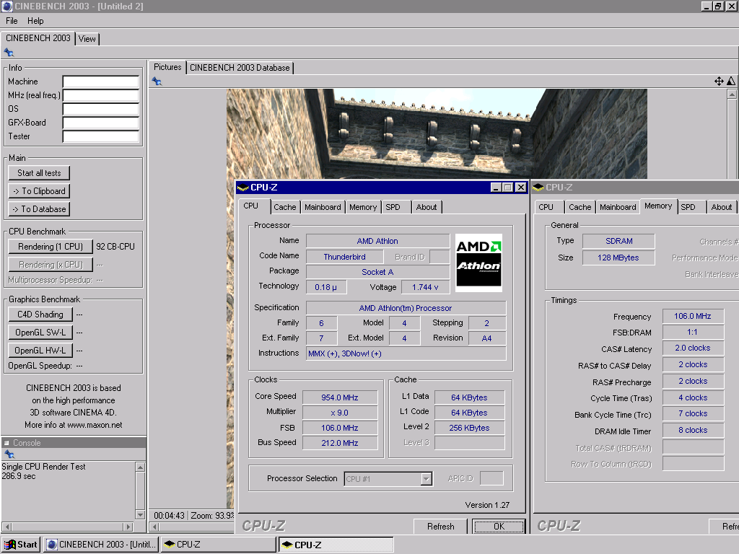Click the Windows Start button
The width and height of the screenshot is (739, 554).
[x=20, y=545]
